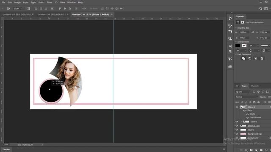Click the align bottom edges icon
The width and height of the screenshot is (271, 152).
[x=70, y=8]
